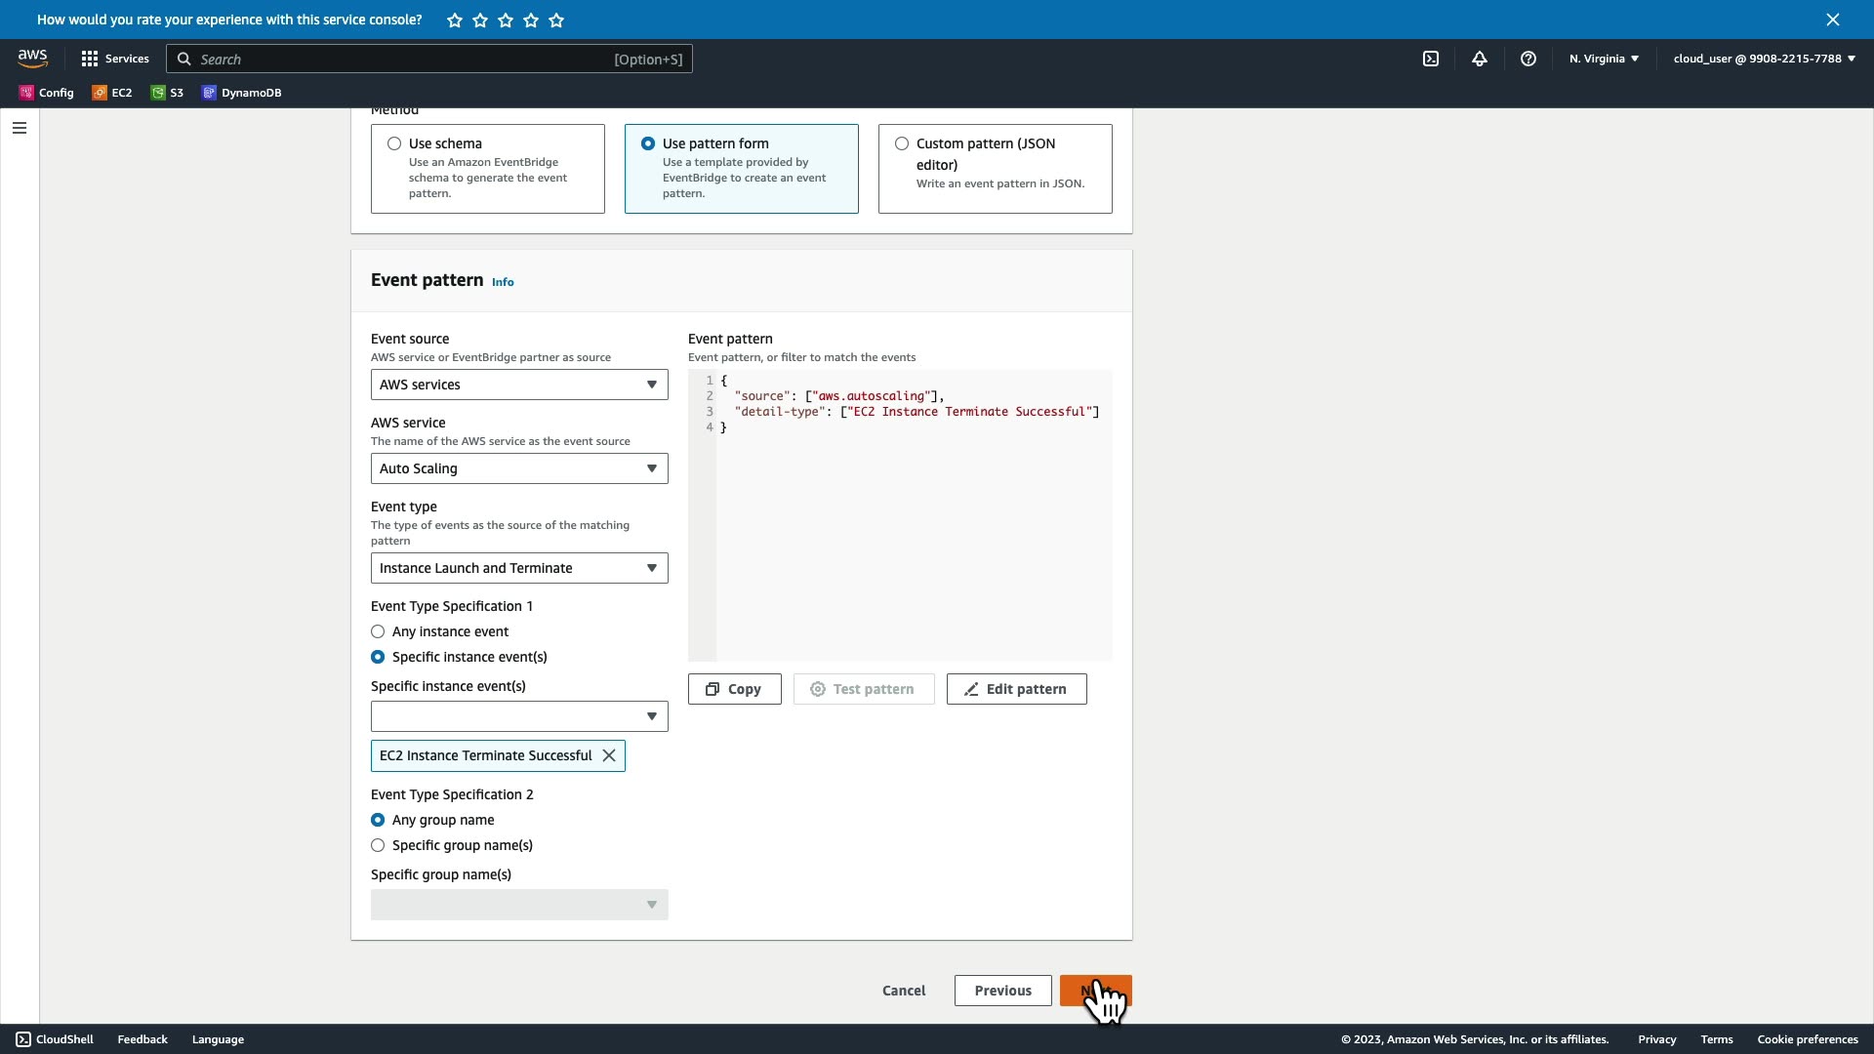Viewport: 1874px width, 1054px height.
Task: Click the console search field
Action: click(405, 60)
